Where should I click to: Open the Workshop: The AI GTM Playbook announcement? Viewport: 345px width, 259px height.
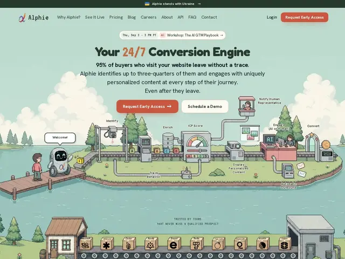[x=172, y=35]
